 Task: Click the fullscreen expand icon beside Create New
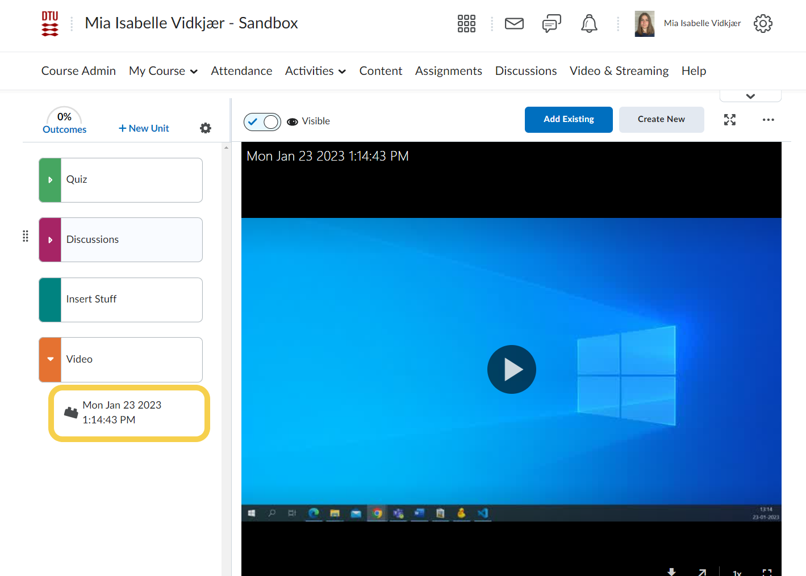(730, 120)
